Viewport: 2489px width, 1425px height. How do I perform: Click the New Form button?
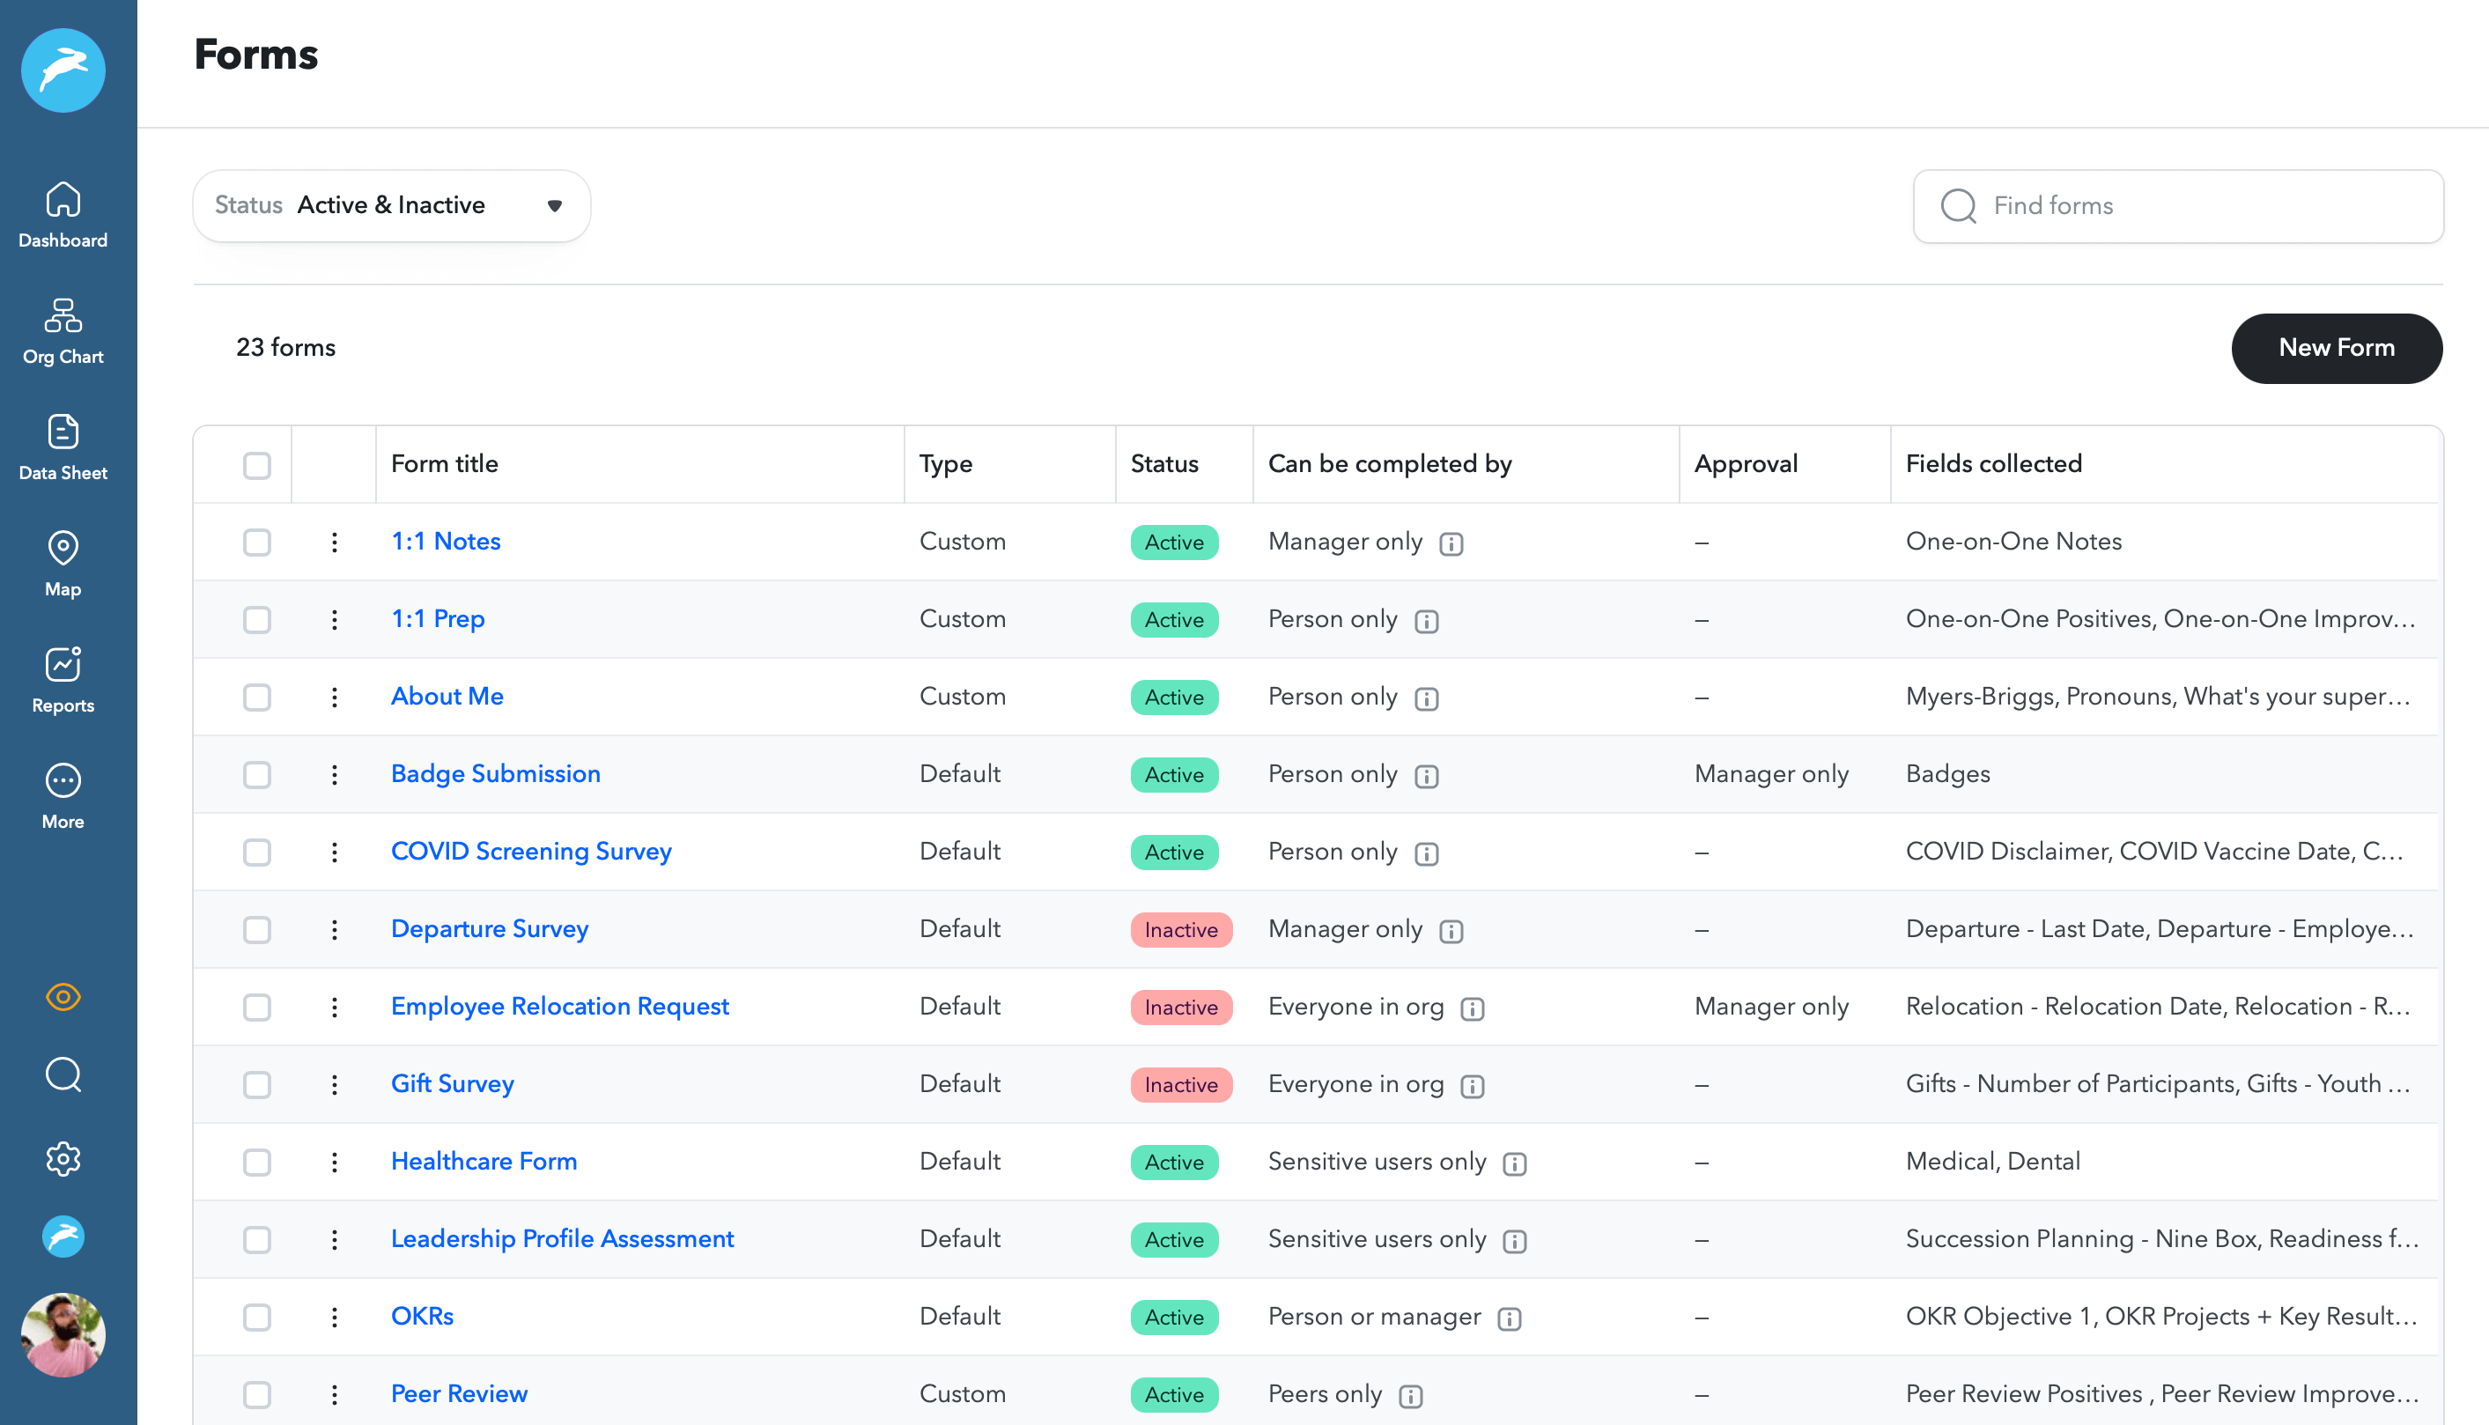(2336, 347)
